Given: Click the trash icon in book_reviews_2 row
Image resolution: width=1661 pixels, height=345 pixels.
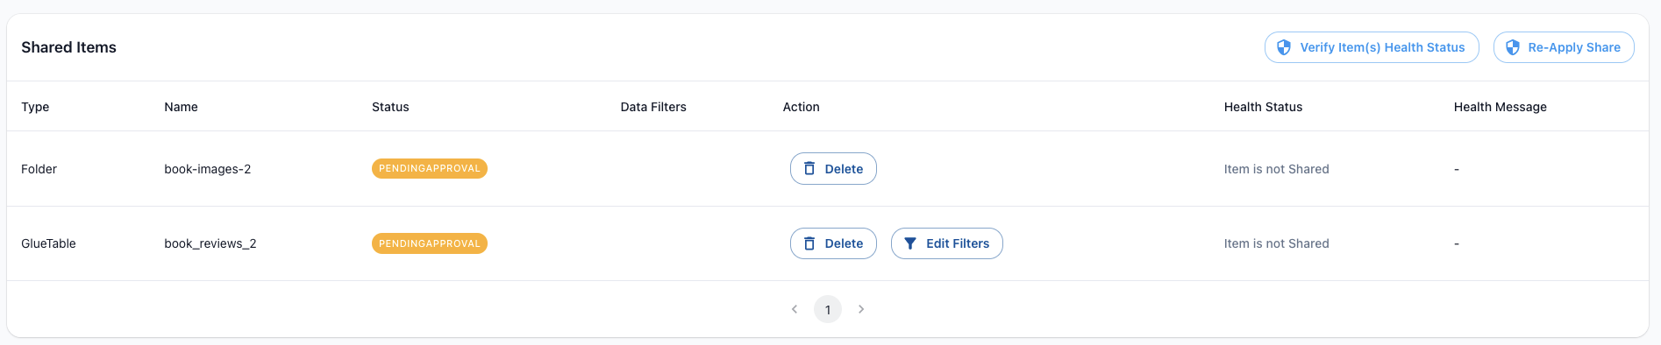Looking at the screenshot, I should click(x=809, y=243).
